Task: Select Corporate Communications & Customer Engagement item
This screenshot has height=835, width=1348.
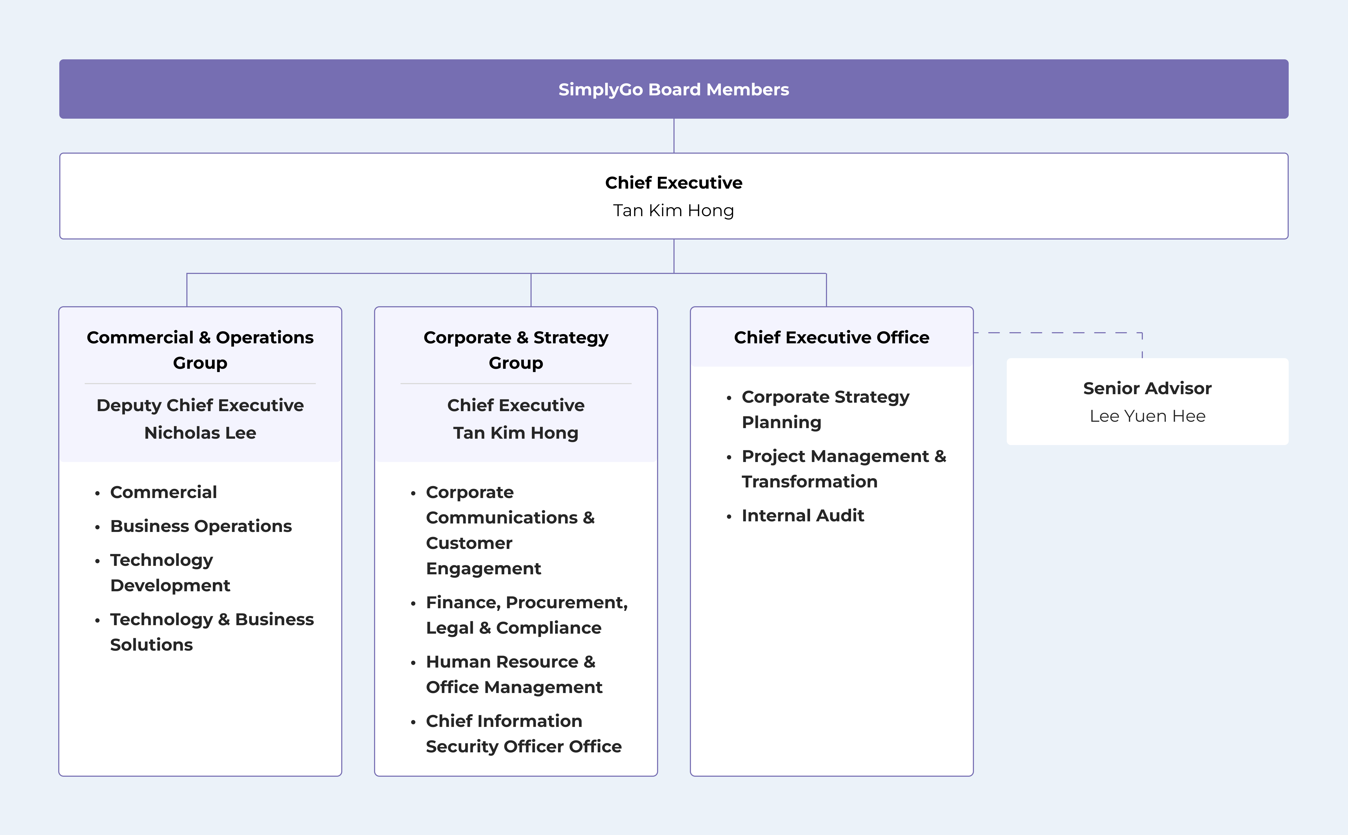Action: [x=510, y=530]
